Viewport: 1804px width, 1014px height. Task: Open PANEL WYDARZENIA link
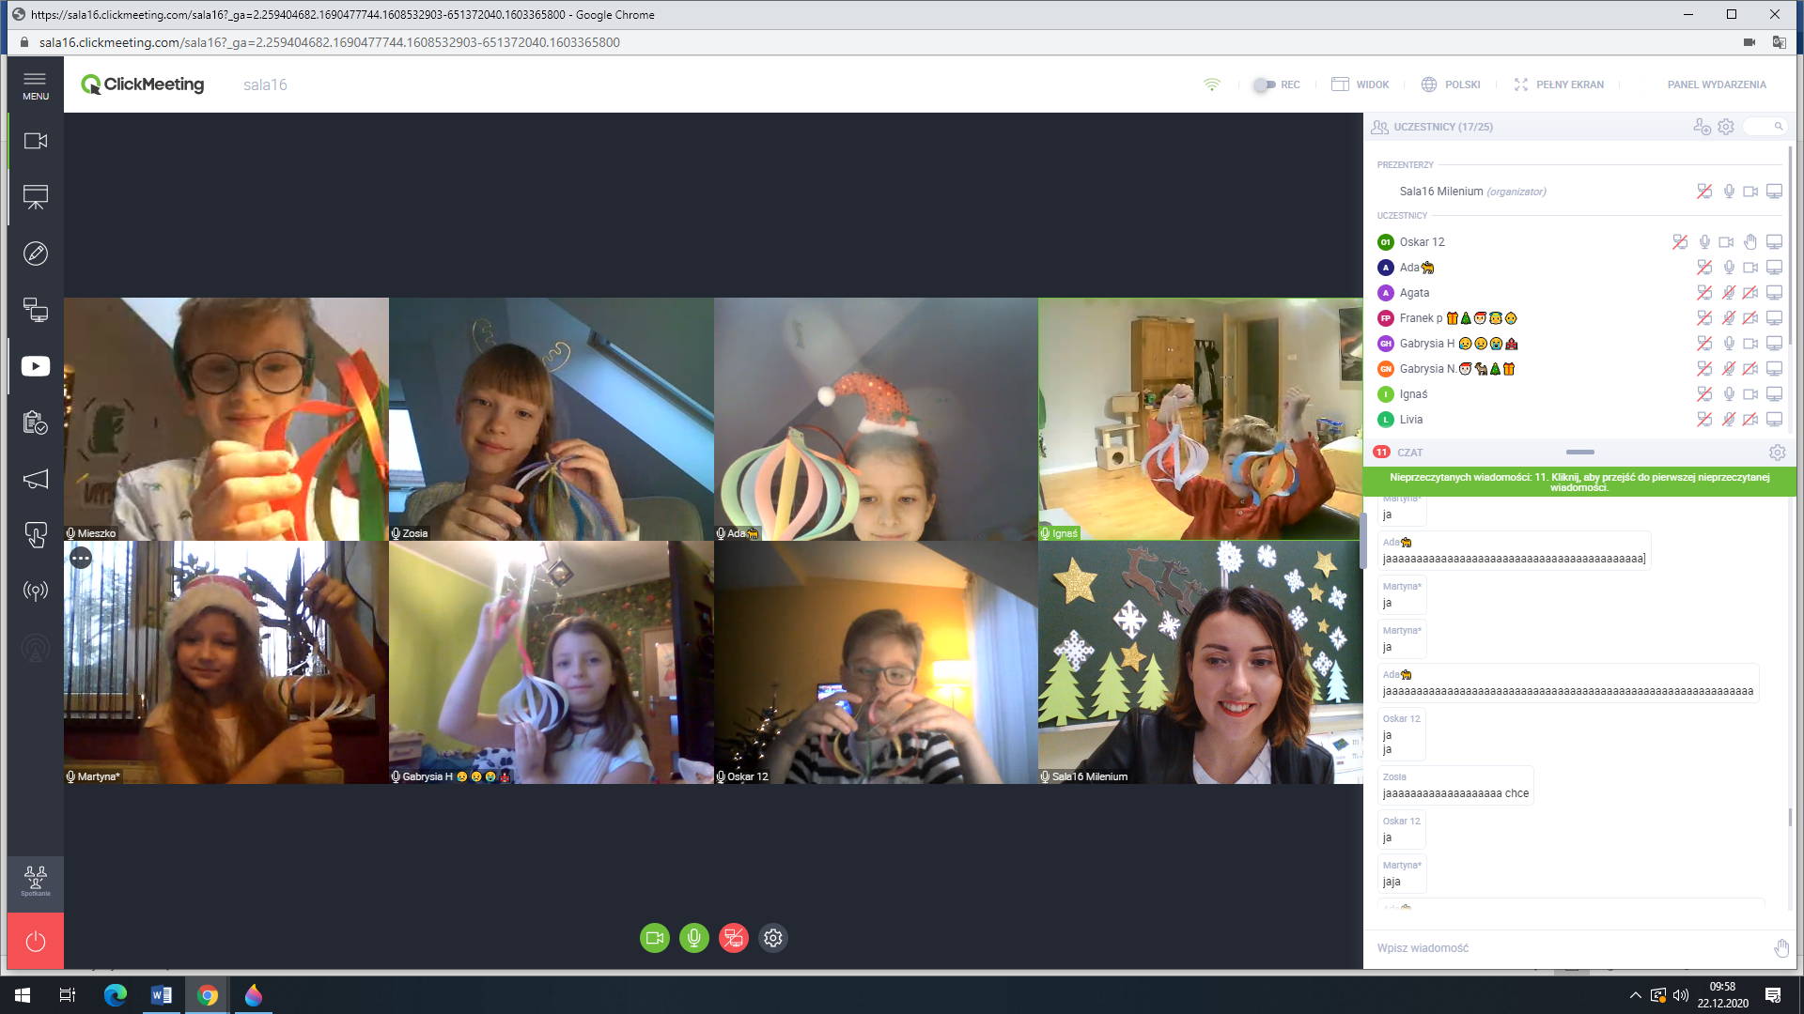coord(1717,84)
